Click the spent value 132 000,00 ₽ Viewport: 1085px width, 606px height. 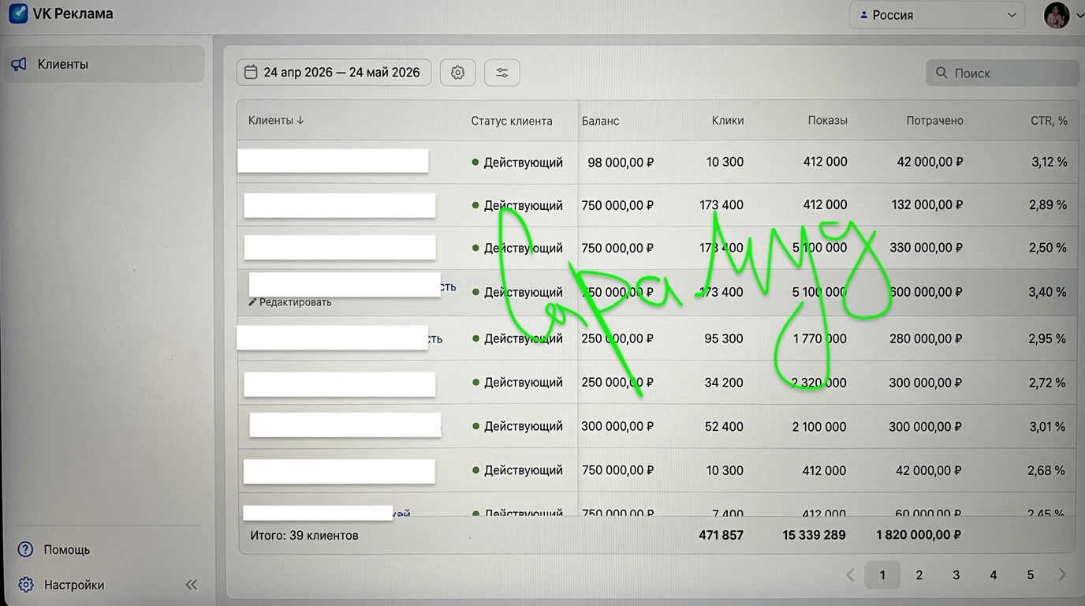pos(927,204)
